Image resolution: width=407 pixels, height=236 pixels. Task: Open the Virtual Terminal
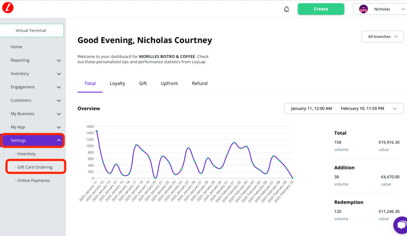31,30
